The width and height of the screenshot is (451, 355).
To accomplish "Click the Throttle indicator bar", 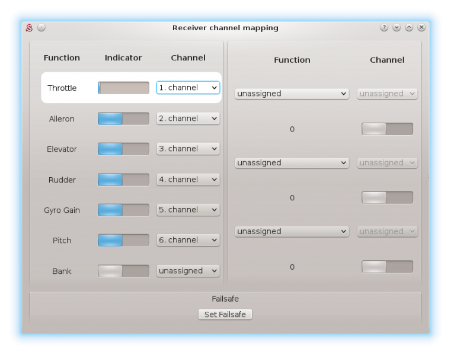I will click(123, 88).
